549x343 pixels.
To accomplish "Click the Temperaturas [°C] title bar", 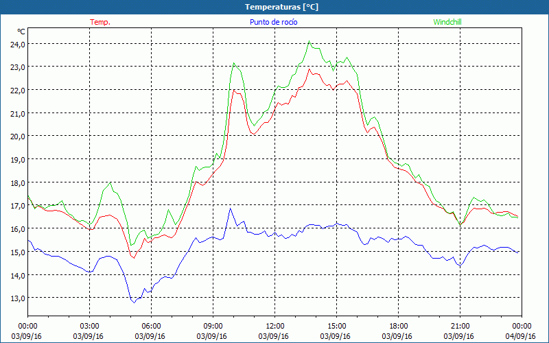I will pos(274,7).
